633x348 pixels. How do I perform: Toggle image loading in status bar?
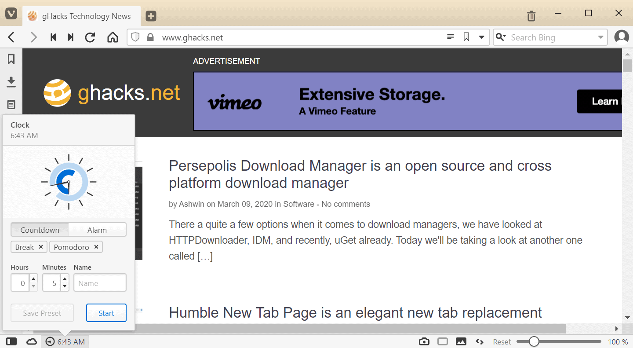pyautogui.click(x=461, y=341)
